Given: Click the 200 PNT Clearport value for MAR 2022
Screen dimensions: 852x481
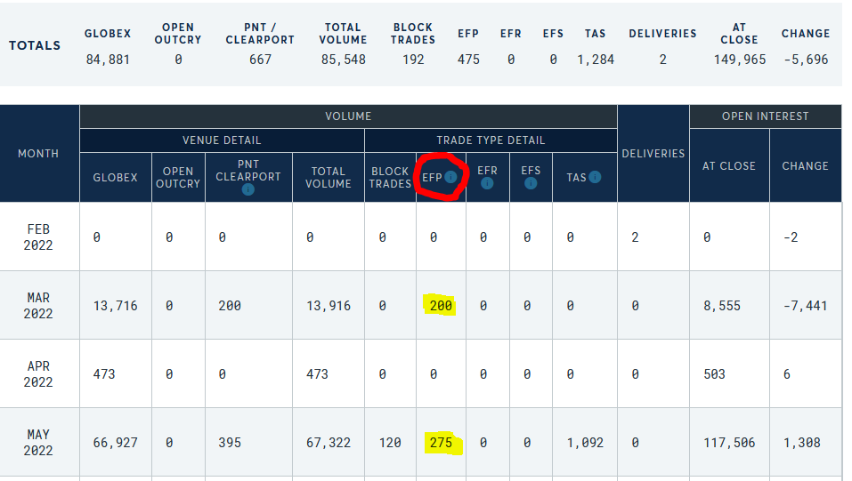Looking at the screenshot, I should 230,306.
